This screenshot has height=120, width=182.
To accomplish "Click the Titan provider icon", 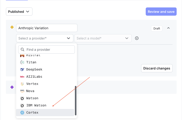I will tap(22, 62).
